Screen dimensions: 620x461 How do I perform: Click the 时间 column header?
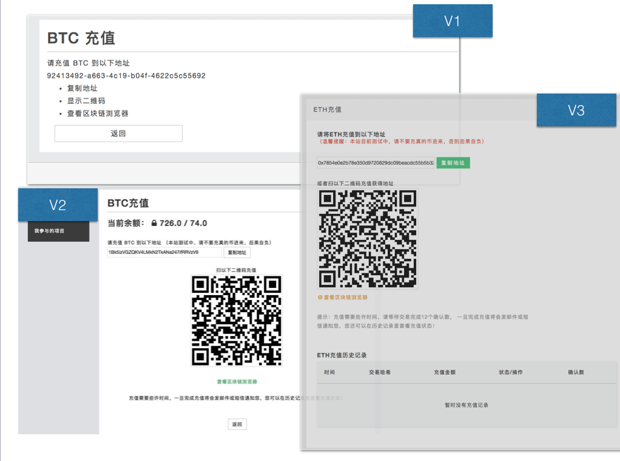pyautogui.click(x=329, y=372)
